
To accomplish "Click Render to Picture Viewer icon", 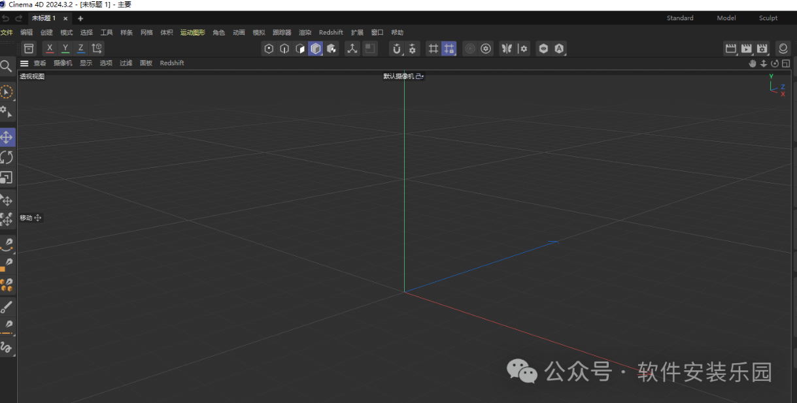I will pyautogui.click(x=746, y=48).
